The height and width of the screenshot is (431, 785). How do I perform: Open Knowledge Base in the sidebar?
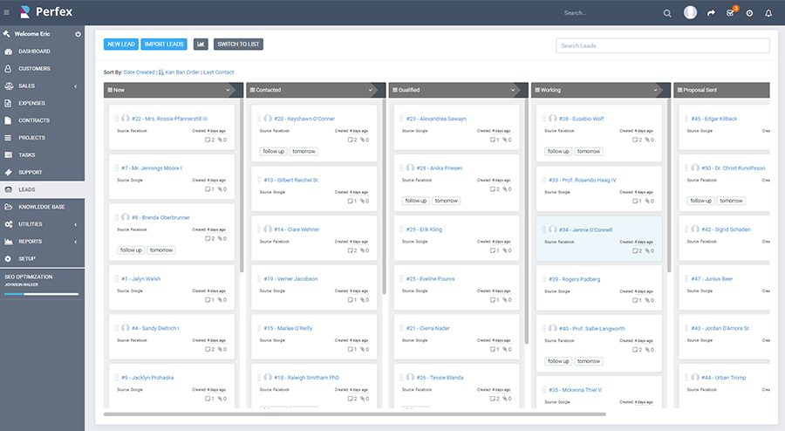42,207
